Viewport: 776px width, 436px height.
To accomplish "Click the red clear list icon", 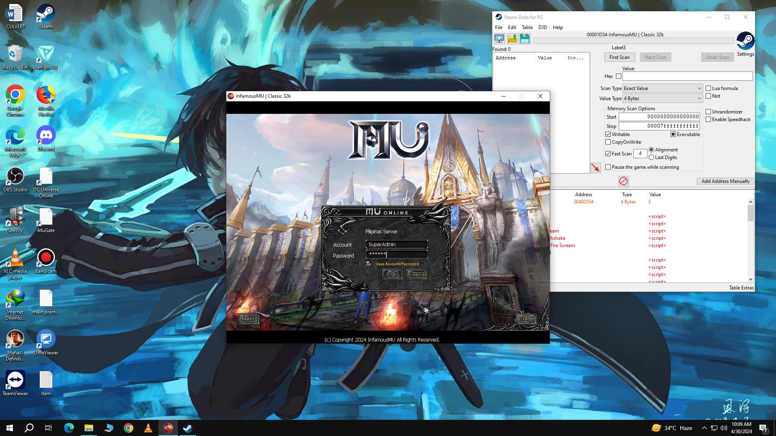I will pos(623,181).
